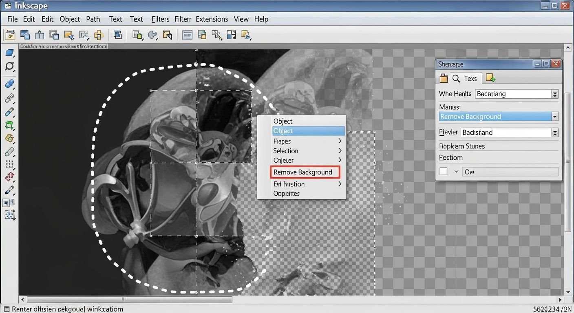Open the File menu
The width and height of the screenshot is (574, 313).
(12, 19)
